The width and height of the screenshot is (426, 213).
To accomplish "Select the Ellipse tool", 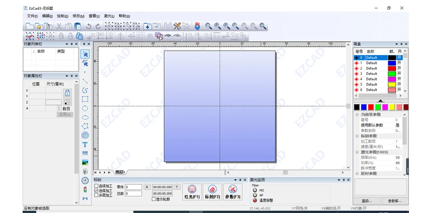I will pyautogui.click(x=85, y=117).
